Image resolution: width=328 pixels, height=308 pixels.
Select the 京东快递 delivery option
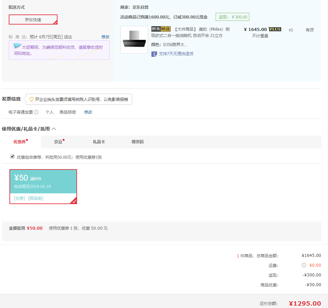pyautogui.click(x=33, y=20)
